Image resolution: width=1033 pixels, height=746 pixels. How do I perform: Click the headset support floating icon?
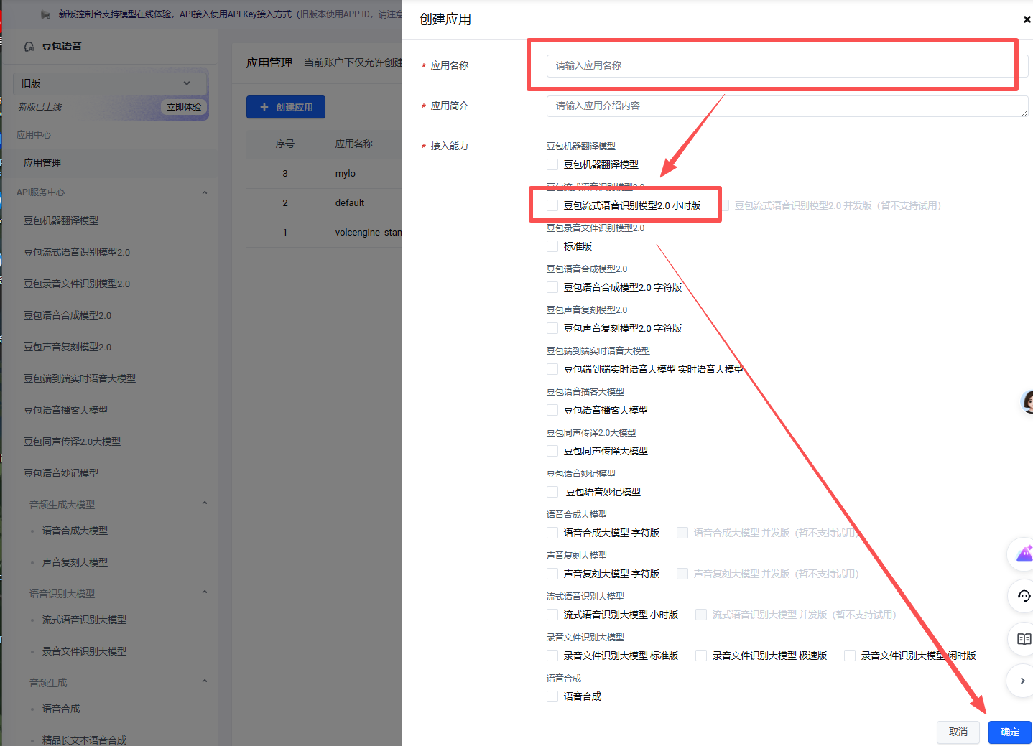(x=1024, y=596)
